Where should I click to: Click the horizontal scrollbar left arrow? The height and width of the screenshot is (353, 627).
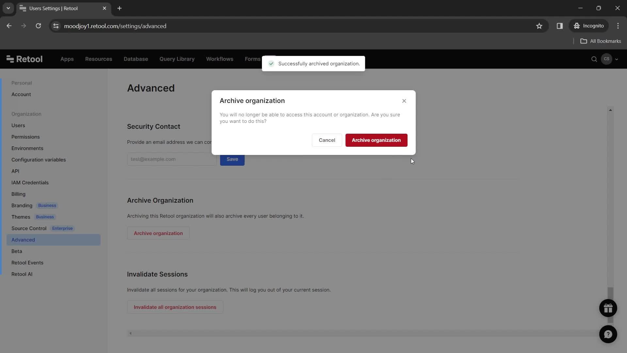coord(131,333)
